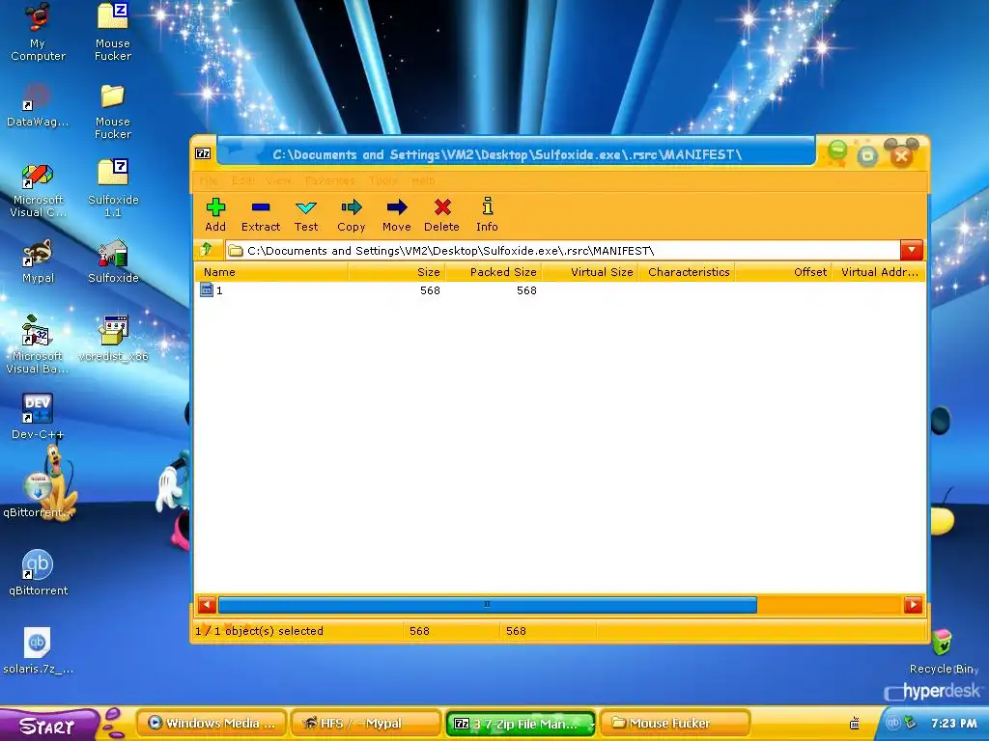Switch to HFS / - Mypal taskbar button
The height and width of the screenshot is (741, 989).
pos(364,724)
